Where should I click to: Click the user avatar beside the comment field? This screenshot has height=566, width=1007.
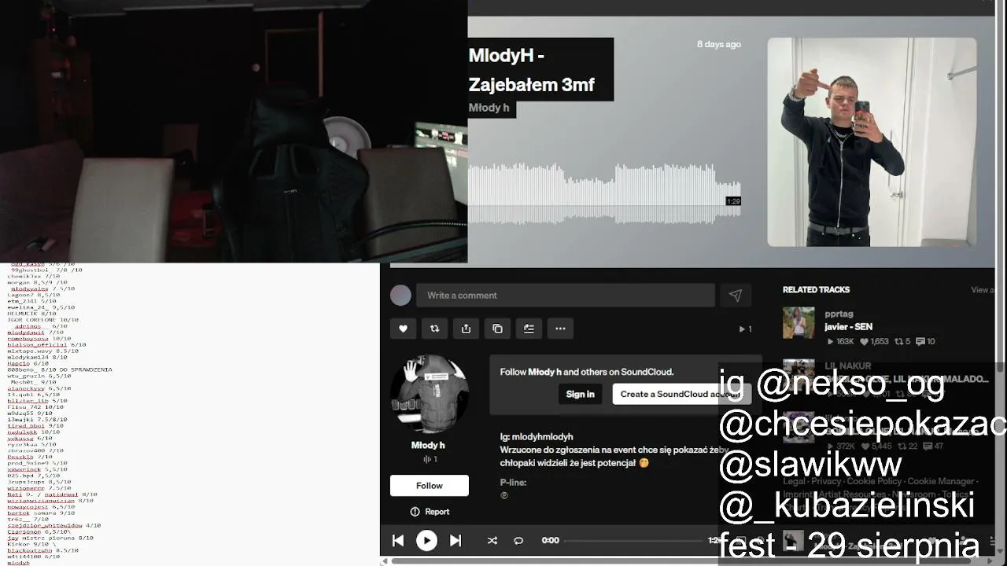[x=401, y=296]
